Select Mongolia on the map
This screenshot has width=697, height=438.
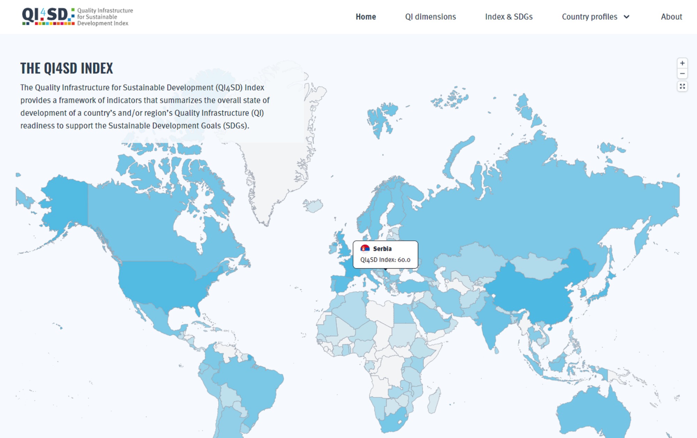tap(538, 266)
